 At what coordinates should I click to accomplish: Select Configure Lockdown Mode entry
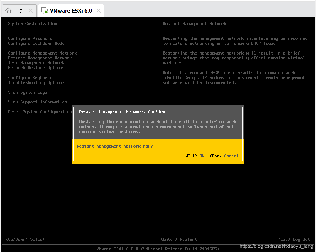coord(36,43)
